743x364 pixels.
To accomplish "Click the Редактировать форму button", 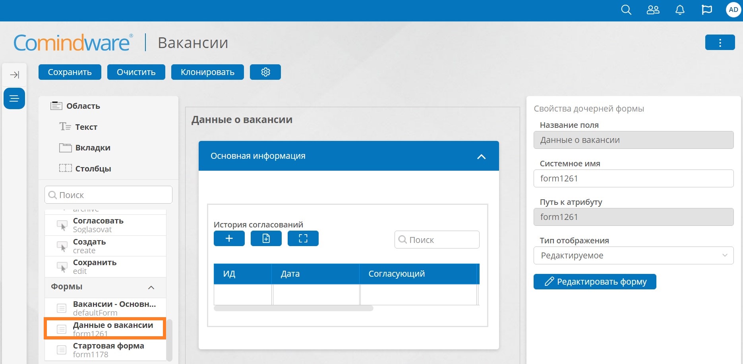I will point(595,282).
